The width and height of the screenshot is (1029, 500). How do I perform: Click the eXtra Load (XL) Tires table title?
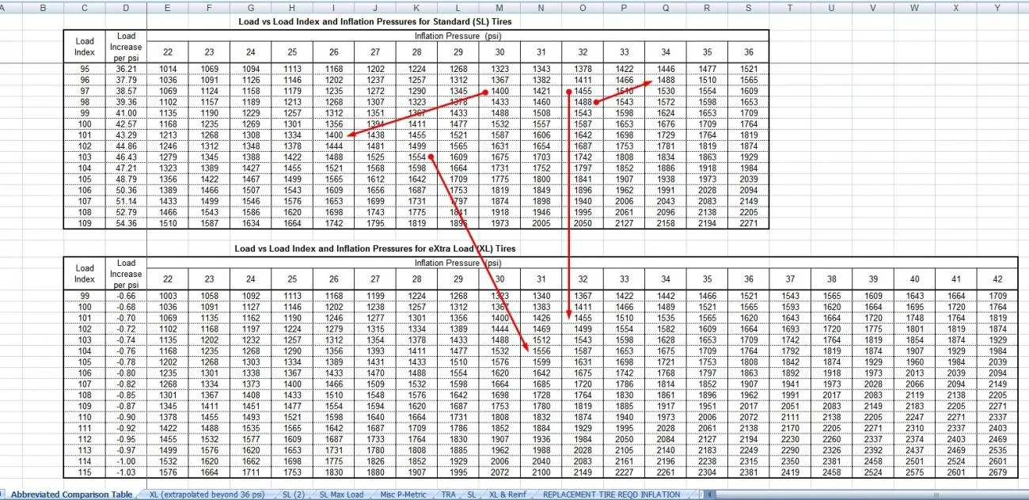click(375, 248)
